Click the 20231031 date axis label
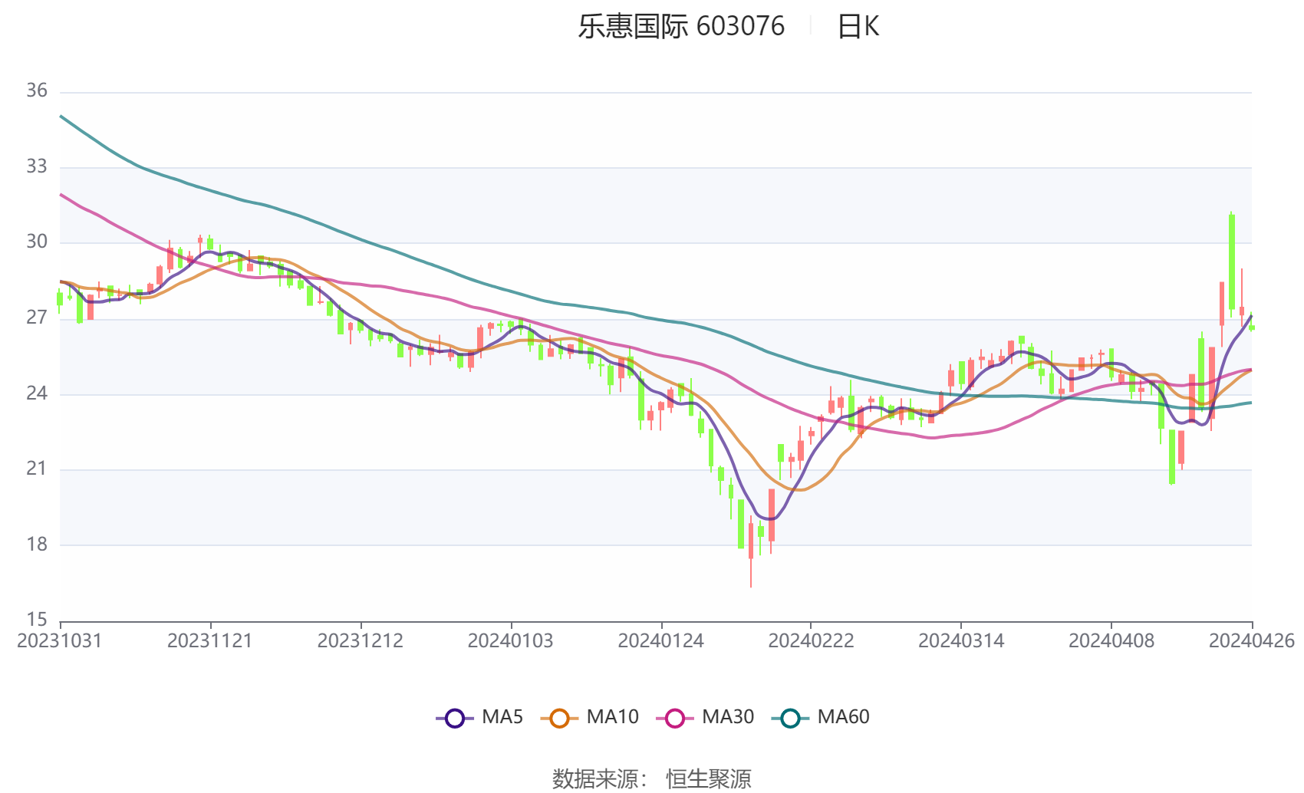This screenshot has width=1304, height=793. 59,641
